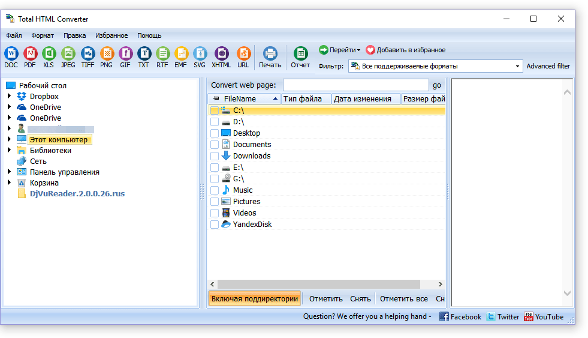Toggle the YandexDisk checkbox
The image size is (588, 338).
pyautogui.click(x=215, y=225)
